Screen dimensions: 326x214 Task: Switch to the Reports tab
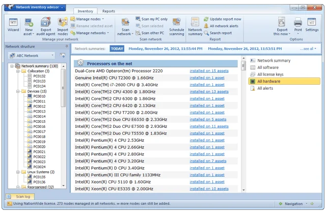(x=108, y=11)
